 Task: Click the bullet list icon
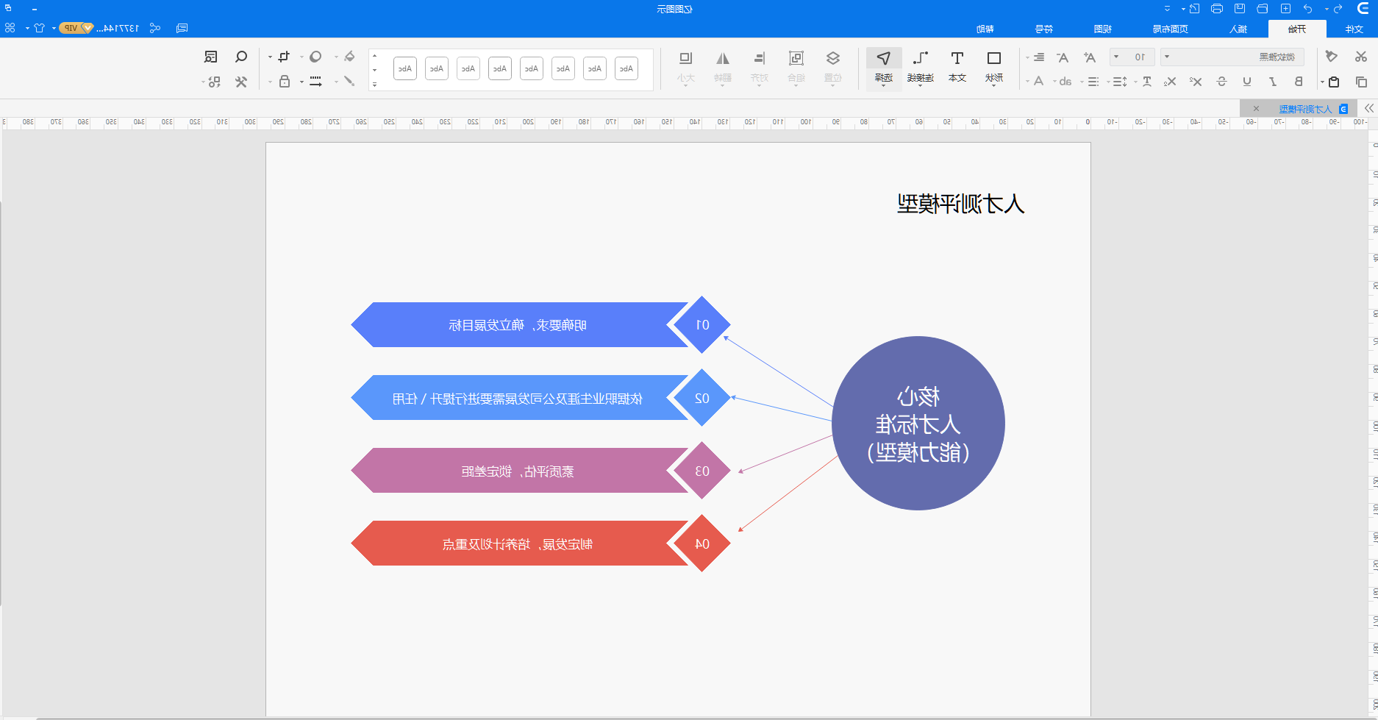tap(1093, 82)
